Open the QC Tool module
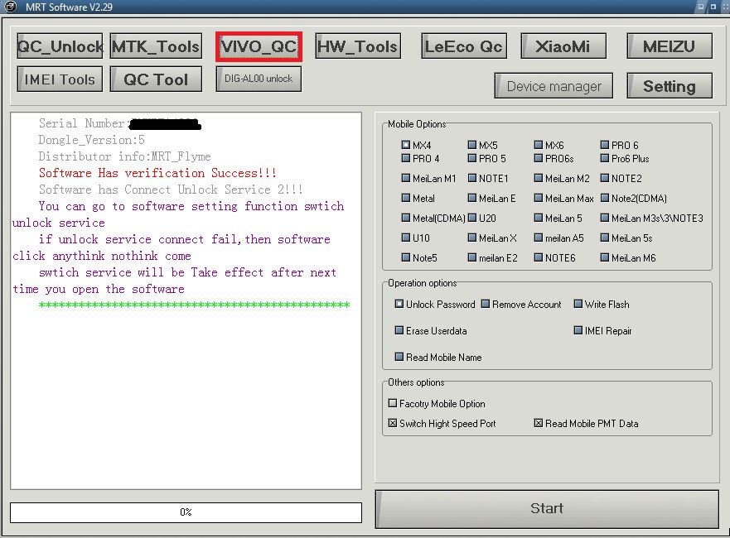This screenshot has height=538, width=730. [156, 79]
